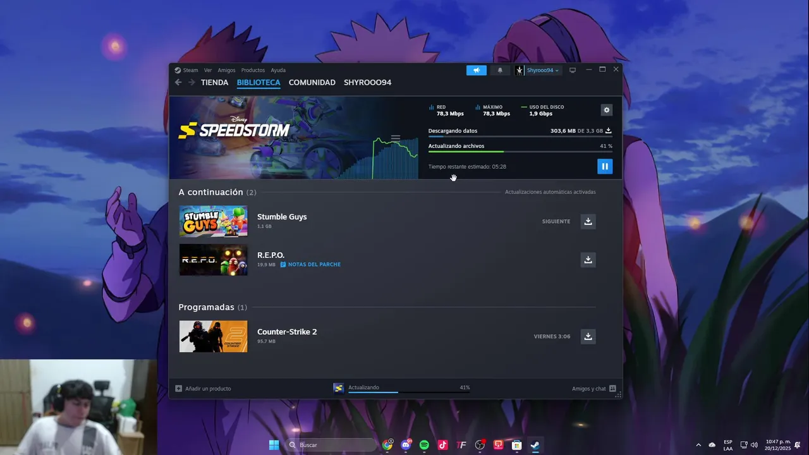Click the download icon beside 3,3 GB
This screenshot has height=455, width=809.
(609, 131)
